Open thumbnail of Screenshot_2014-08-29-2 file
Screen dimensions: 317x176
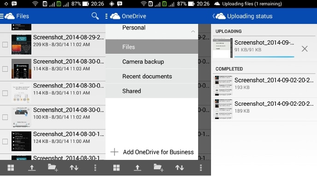click(21, 45)
